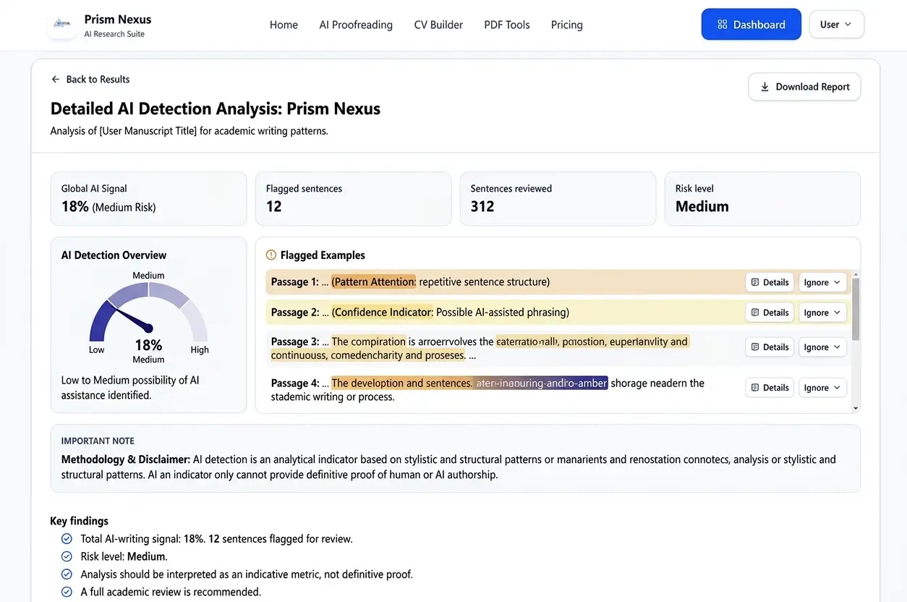Open PDF Tools page
Image resolution: width=907 pixels, height=602 pixels.
pos(507,25)
